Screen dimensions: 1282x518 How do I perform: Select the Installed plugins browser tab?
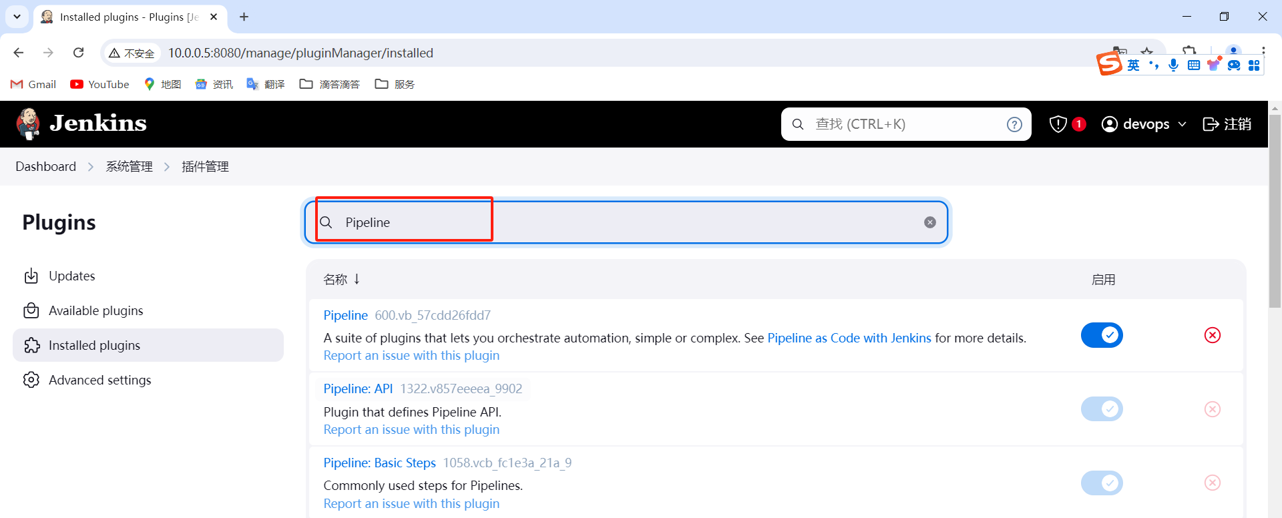[x=130, y=17]
